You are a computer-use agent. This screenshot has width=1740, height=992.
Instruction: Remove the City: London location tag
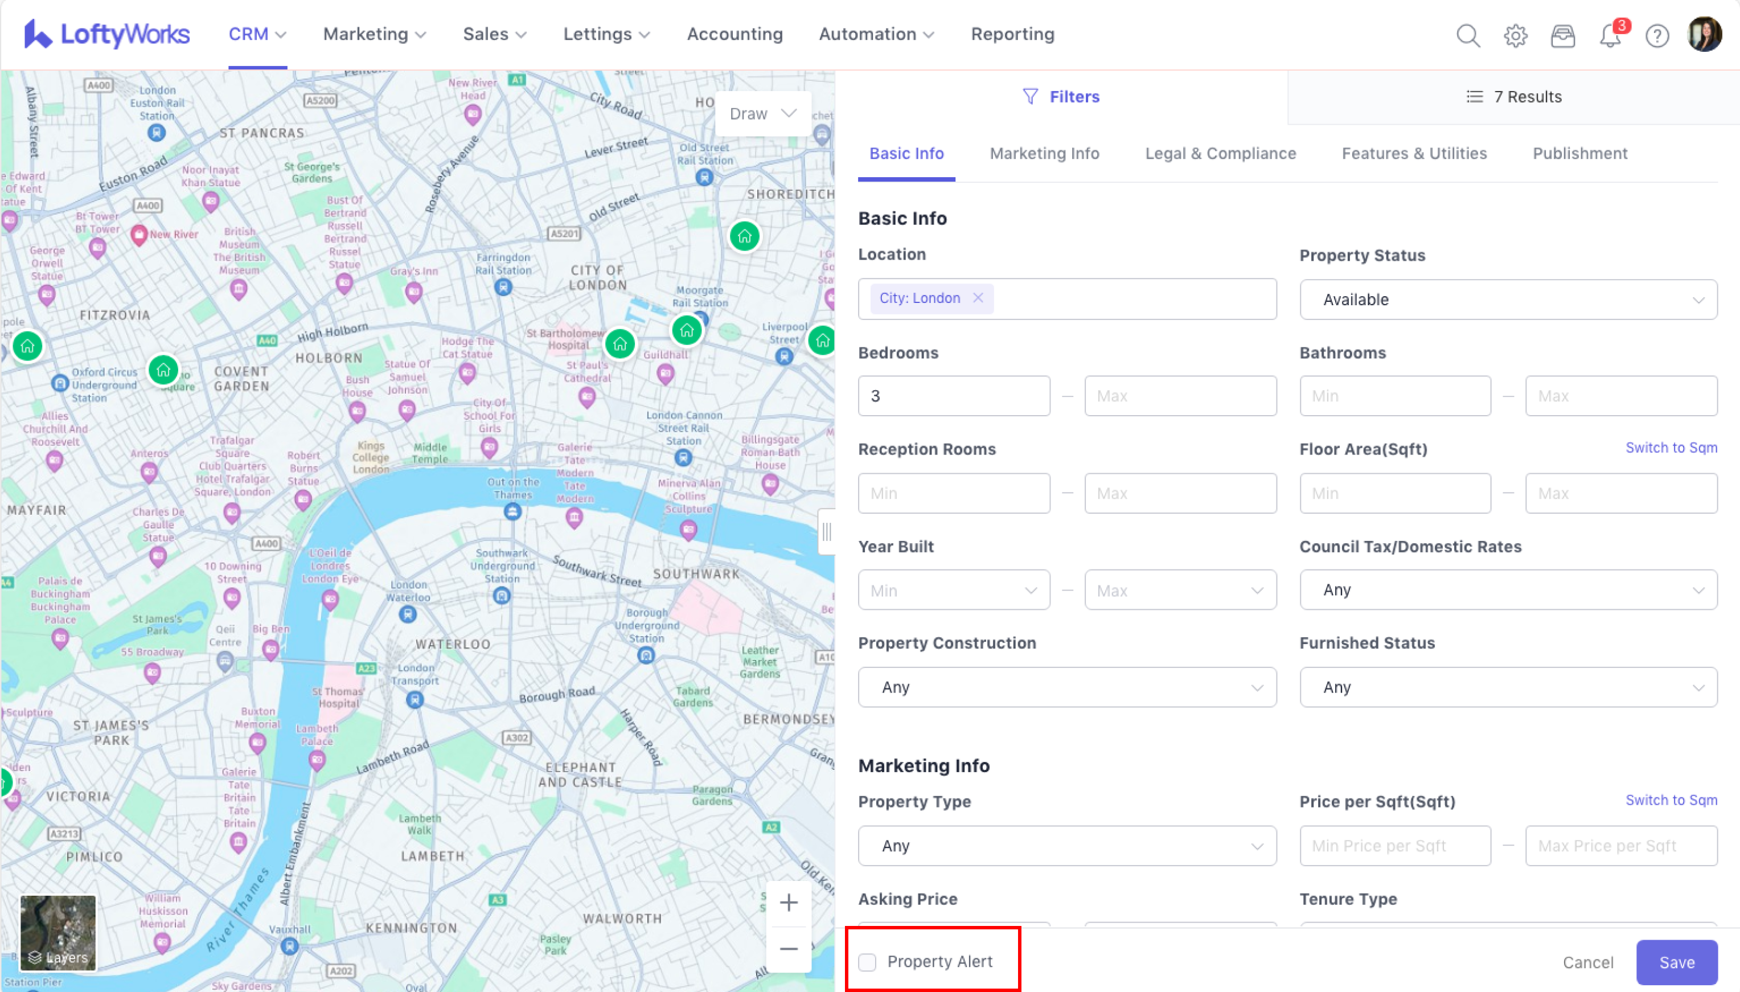[x=978, y=298]
